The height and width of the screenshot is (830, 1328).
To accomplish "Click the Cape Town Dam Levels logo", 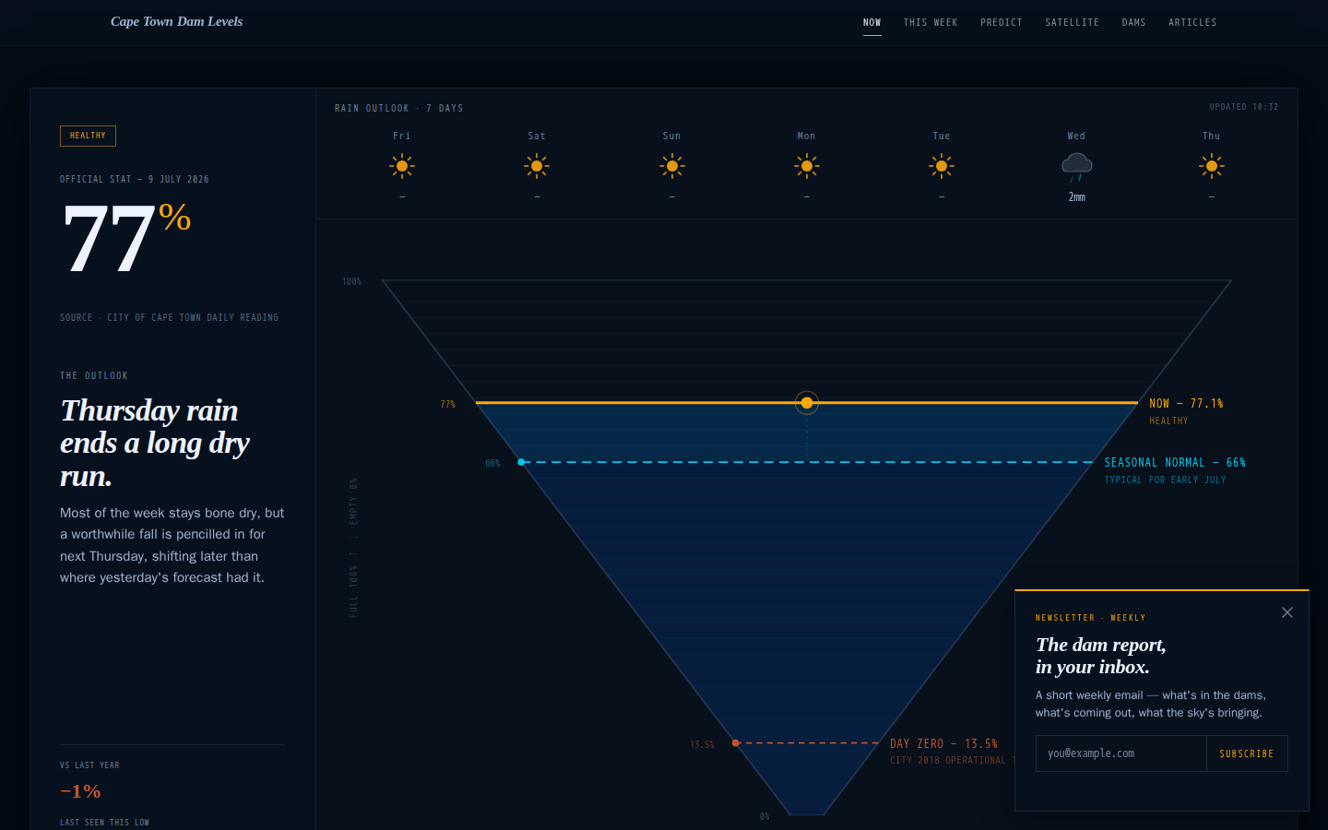I will pos(176,21).
